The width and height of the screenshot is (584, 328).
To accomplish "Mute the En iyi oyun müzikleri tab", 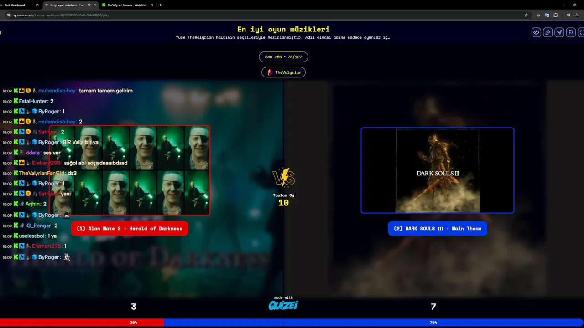I will pyautogui.click(x=89, y=5).
